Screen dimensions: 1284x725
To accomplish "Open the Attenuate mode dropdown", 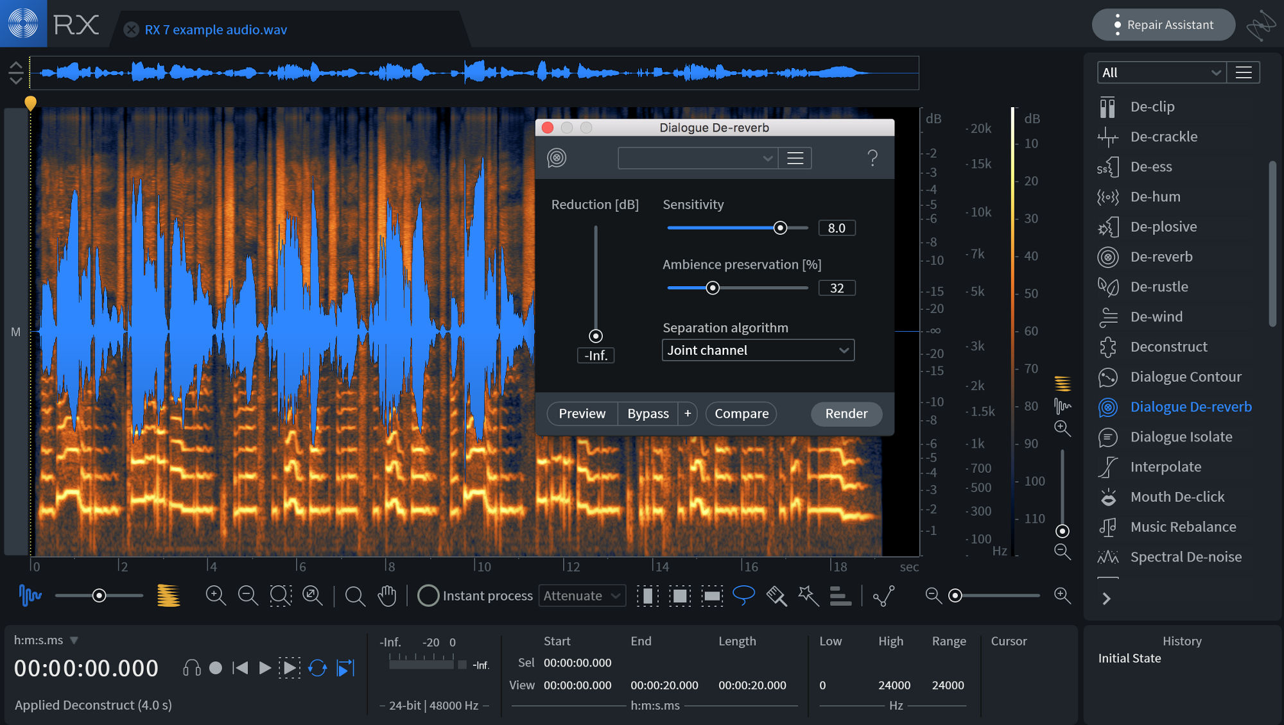I will point(582,595).
